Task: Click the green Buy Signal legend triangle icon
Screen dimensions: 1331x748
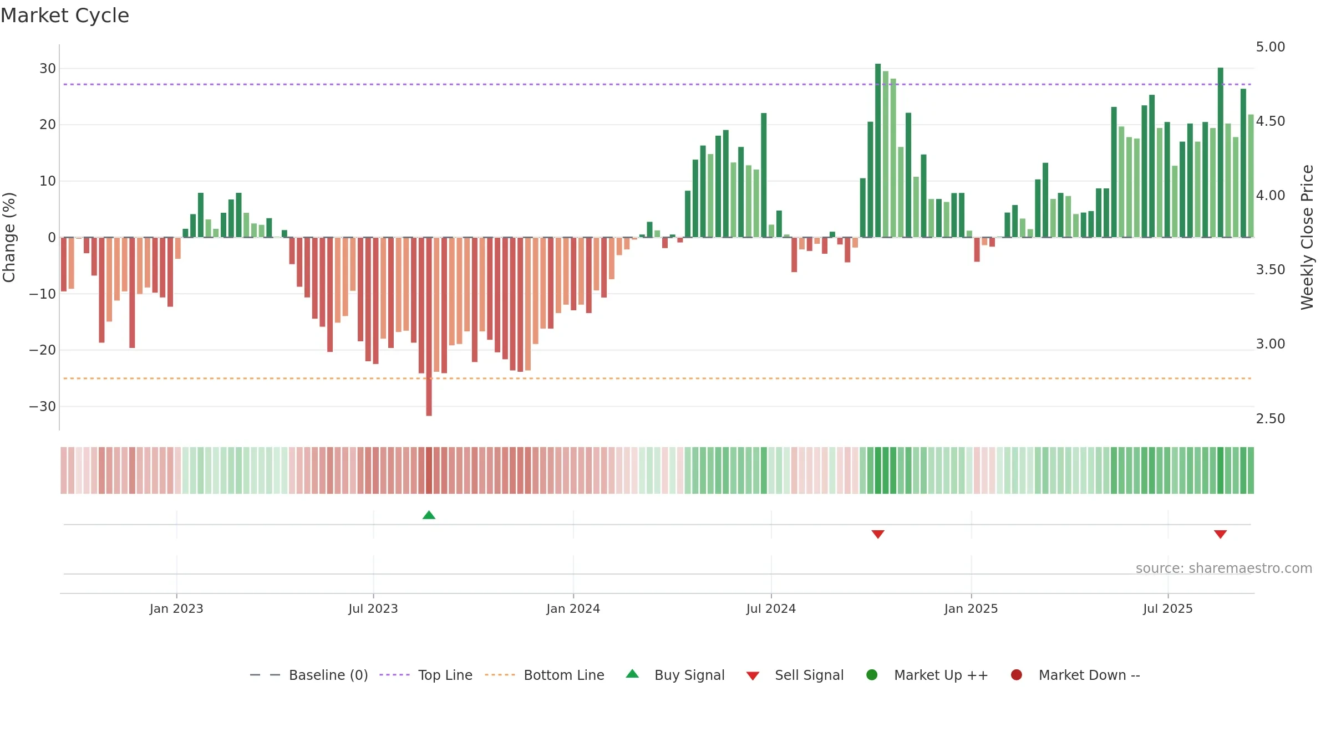Action: [632, 674]
